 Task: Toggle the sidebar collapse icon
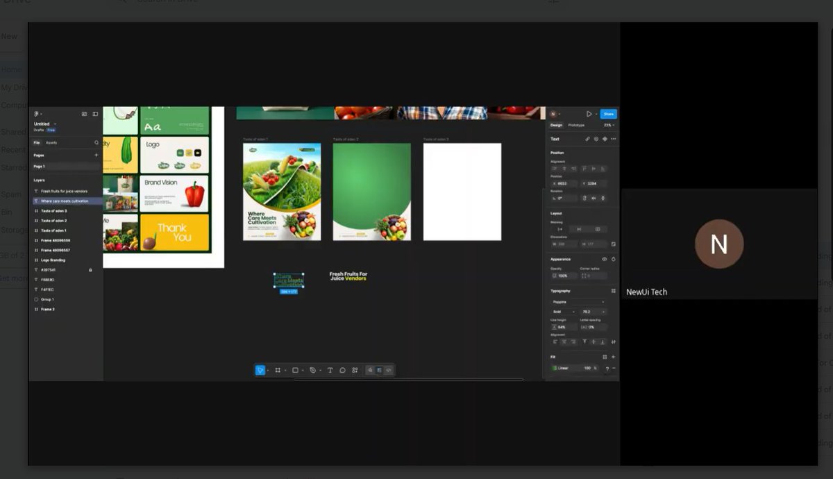pos(95,114)
